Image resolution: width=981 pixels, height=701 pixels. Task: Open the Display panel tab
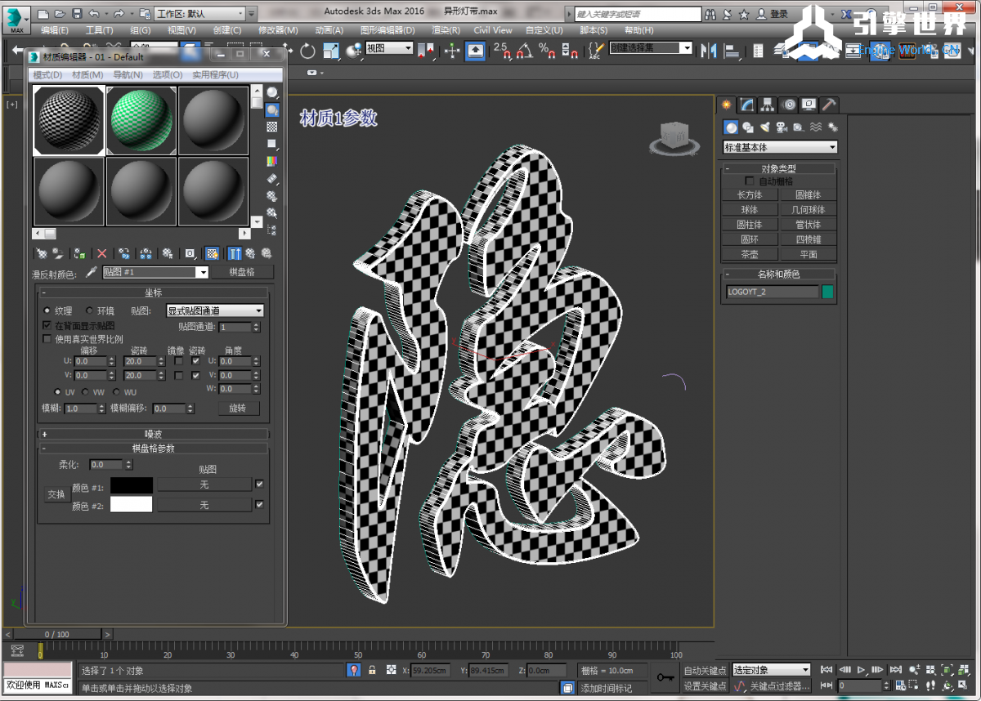809,105
